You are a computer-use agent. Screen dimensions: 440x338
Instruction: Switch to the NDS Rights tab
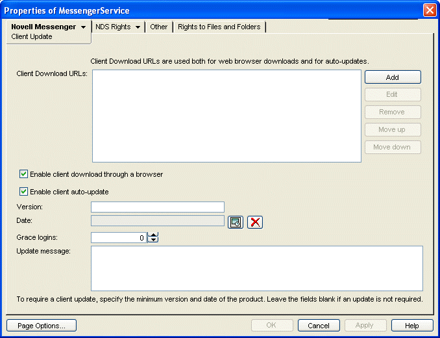(113, 27)
